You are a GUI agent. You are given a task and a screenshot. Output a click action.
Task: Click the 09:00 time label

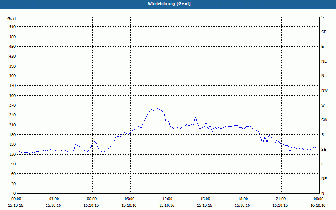pyautogui.click(x=130, y=199)
